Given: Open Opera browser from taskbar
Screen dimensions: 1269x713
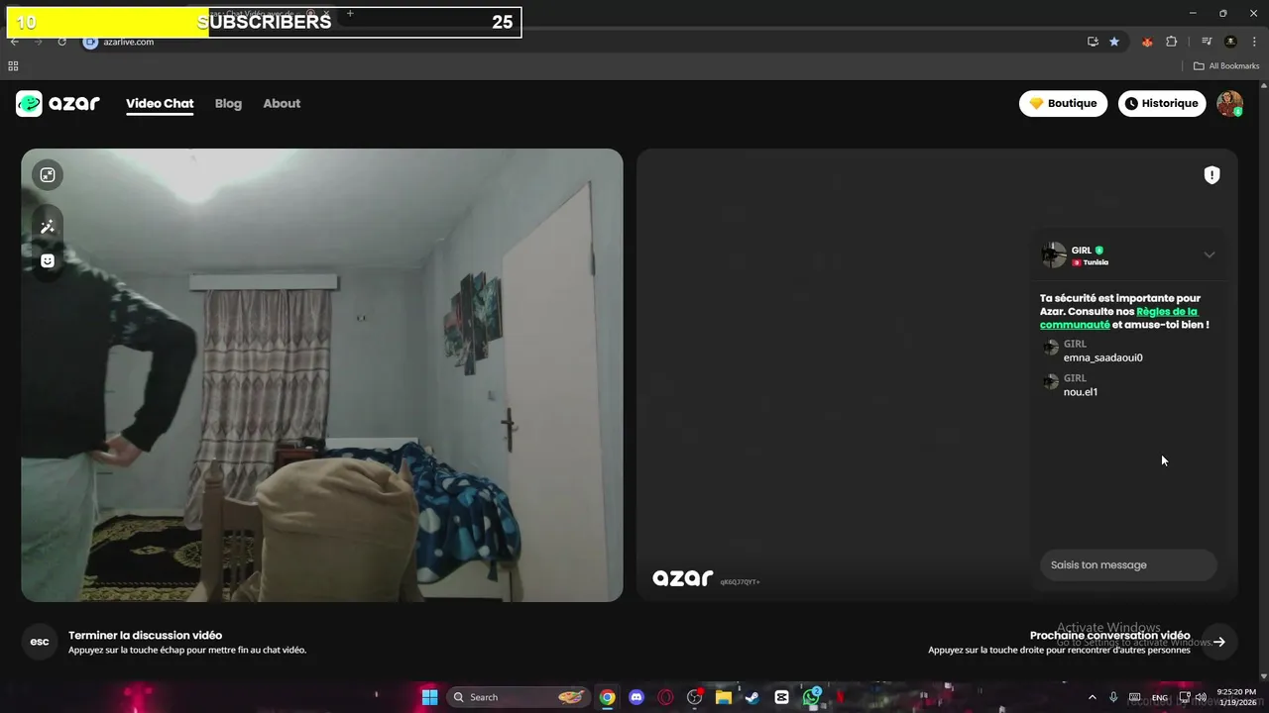Looking at the screenshot, I should pos(665,697).
